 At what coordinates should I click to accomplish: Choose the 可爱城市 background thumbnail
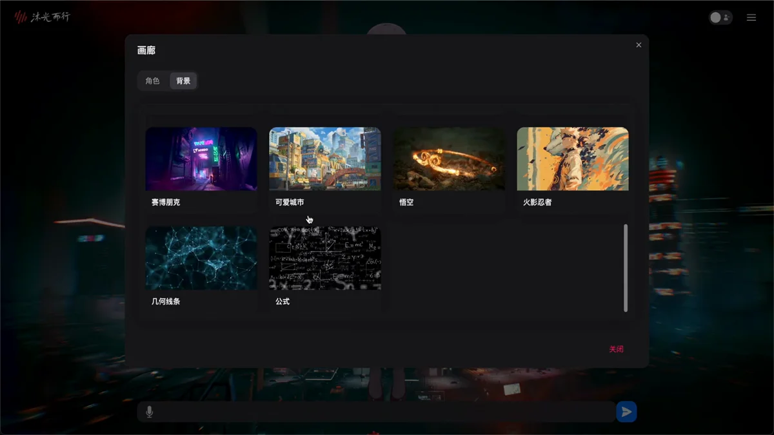(x=325, y=159)
